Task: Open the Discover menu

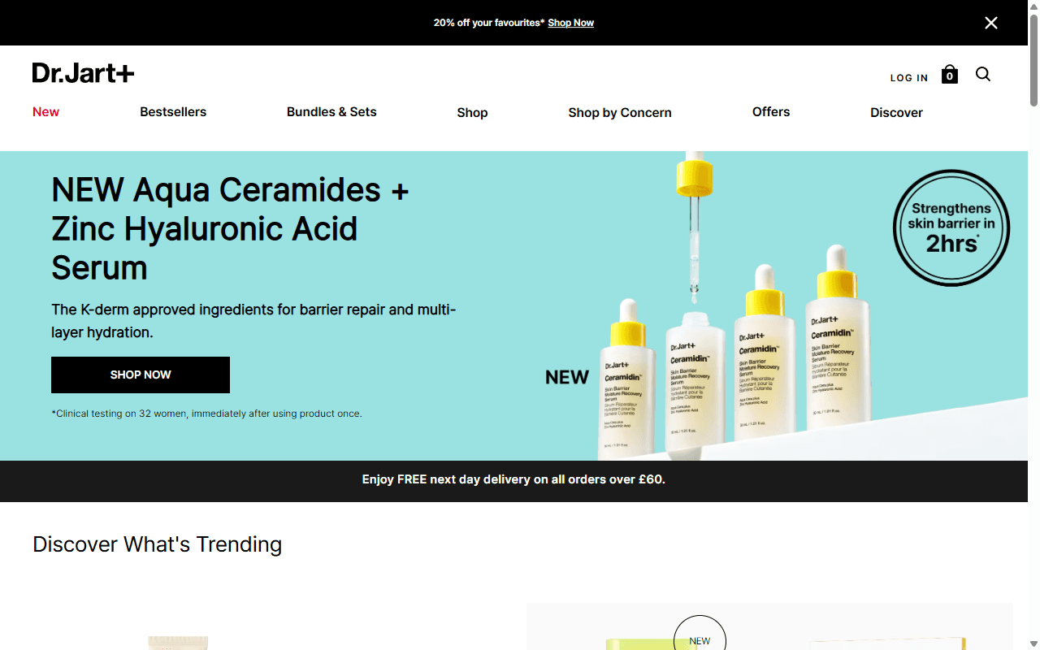Action: coord(896,113)
